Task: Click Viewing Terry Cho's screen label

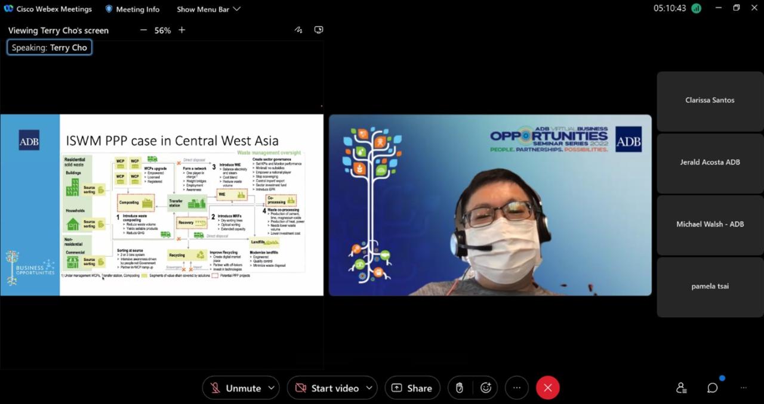Action: [58, 30]
